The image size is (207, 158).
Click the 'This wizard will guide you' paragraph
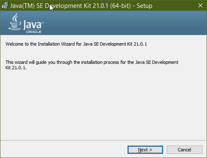[92, 65]
